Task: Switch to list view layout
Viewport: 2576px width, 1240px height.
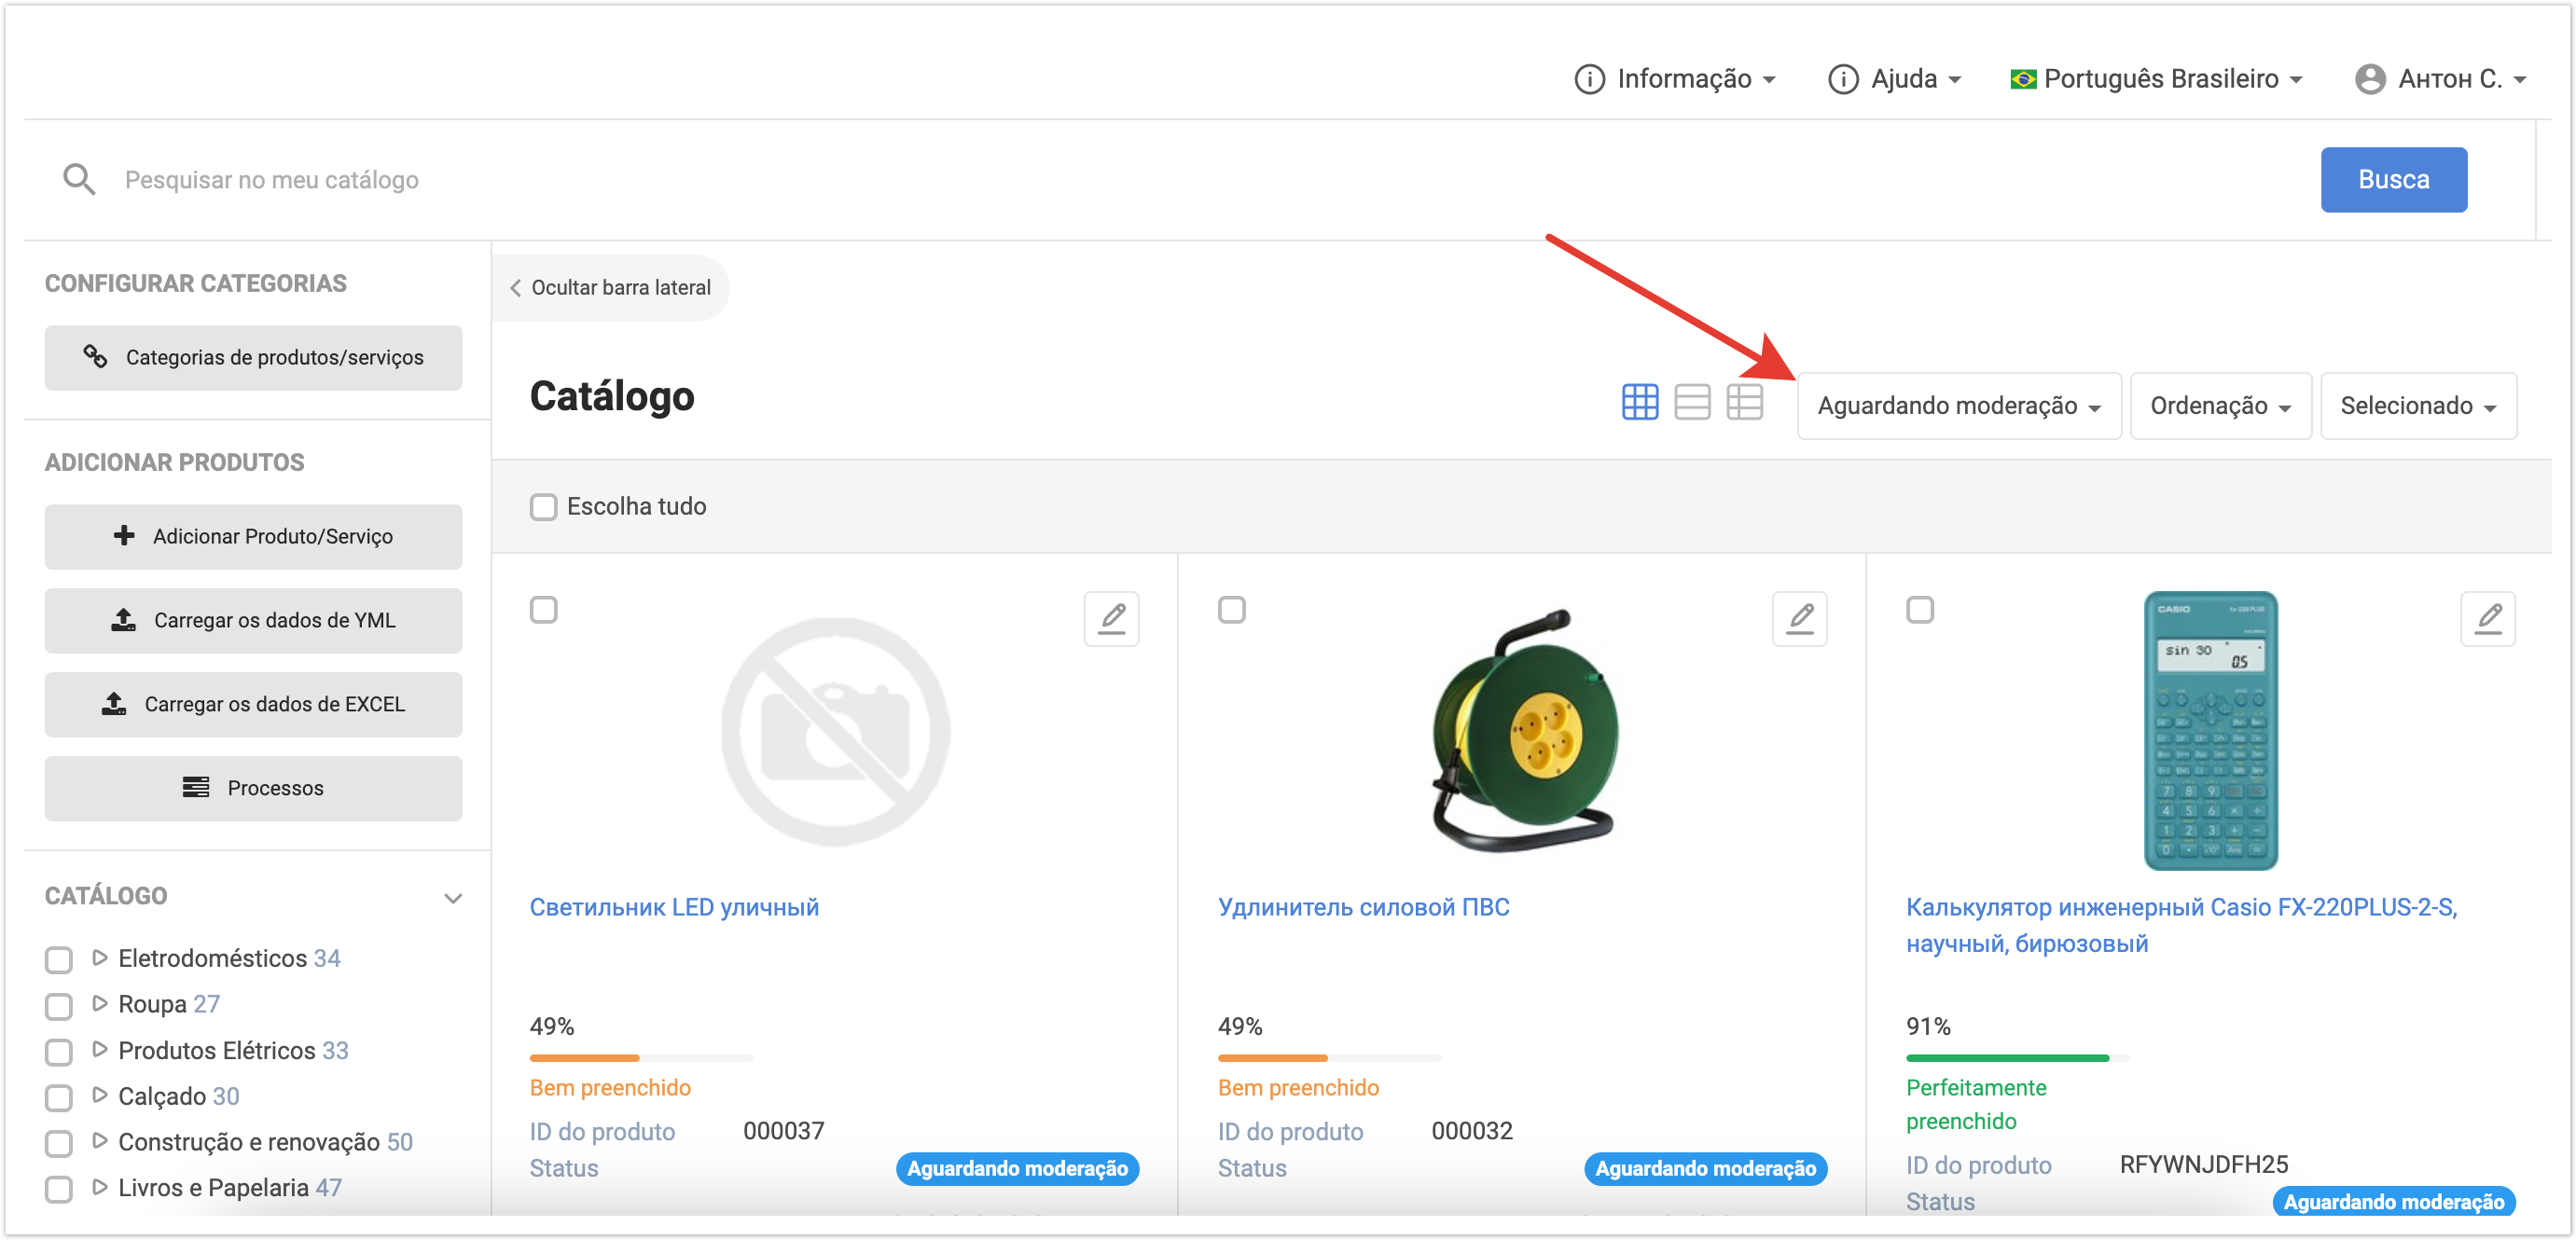Action: (1692, 403)
